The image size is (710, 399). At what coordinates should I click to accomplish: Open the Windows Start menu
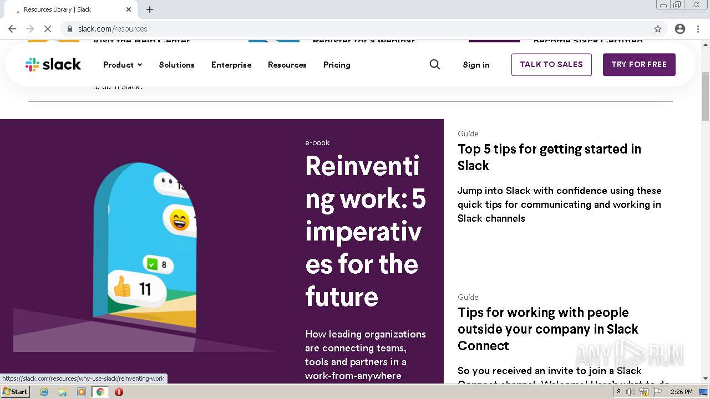15,392
